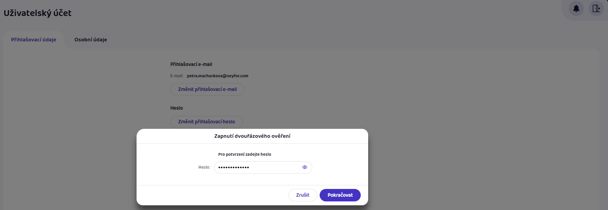Viewport: 608px width, 210px height.
Task: Click the Heslo section heading above the button
Action: [176, 108]
